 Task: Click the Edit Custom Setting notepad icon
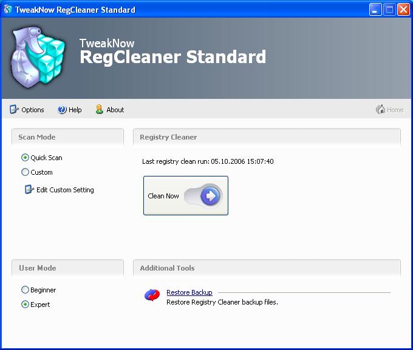(29, 189)
